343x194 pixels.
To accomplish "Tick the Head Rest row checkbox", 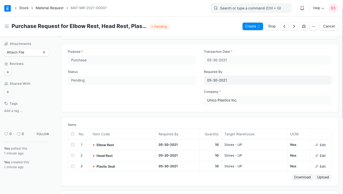I will coord(73,156).
